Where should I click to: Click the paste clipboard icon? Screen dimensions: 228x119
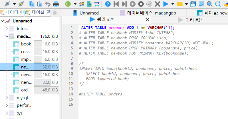point(40,4)
